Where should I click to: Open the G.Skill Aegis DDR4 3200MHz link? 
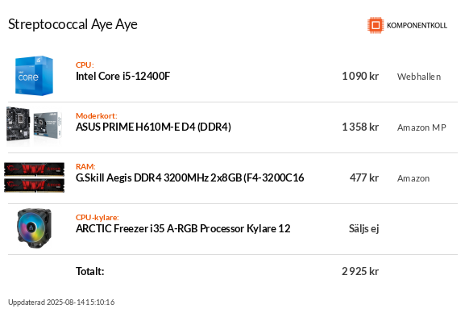190,177
